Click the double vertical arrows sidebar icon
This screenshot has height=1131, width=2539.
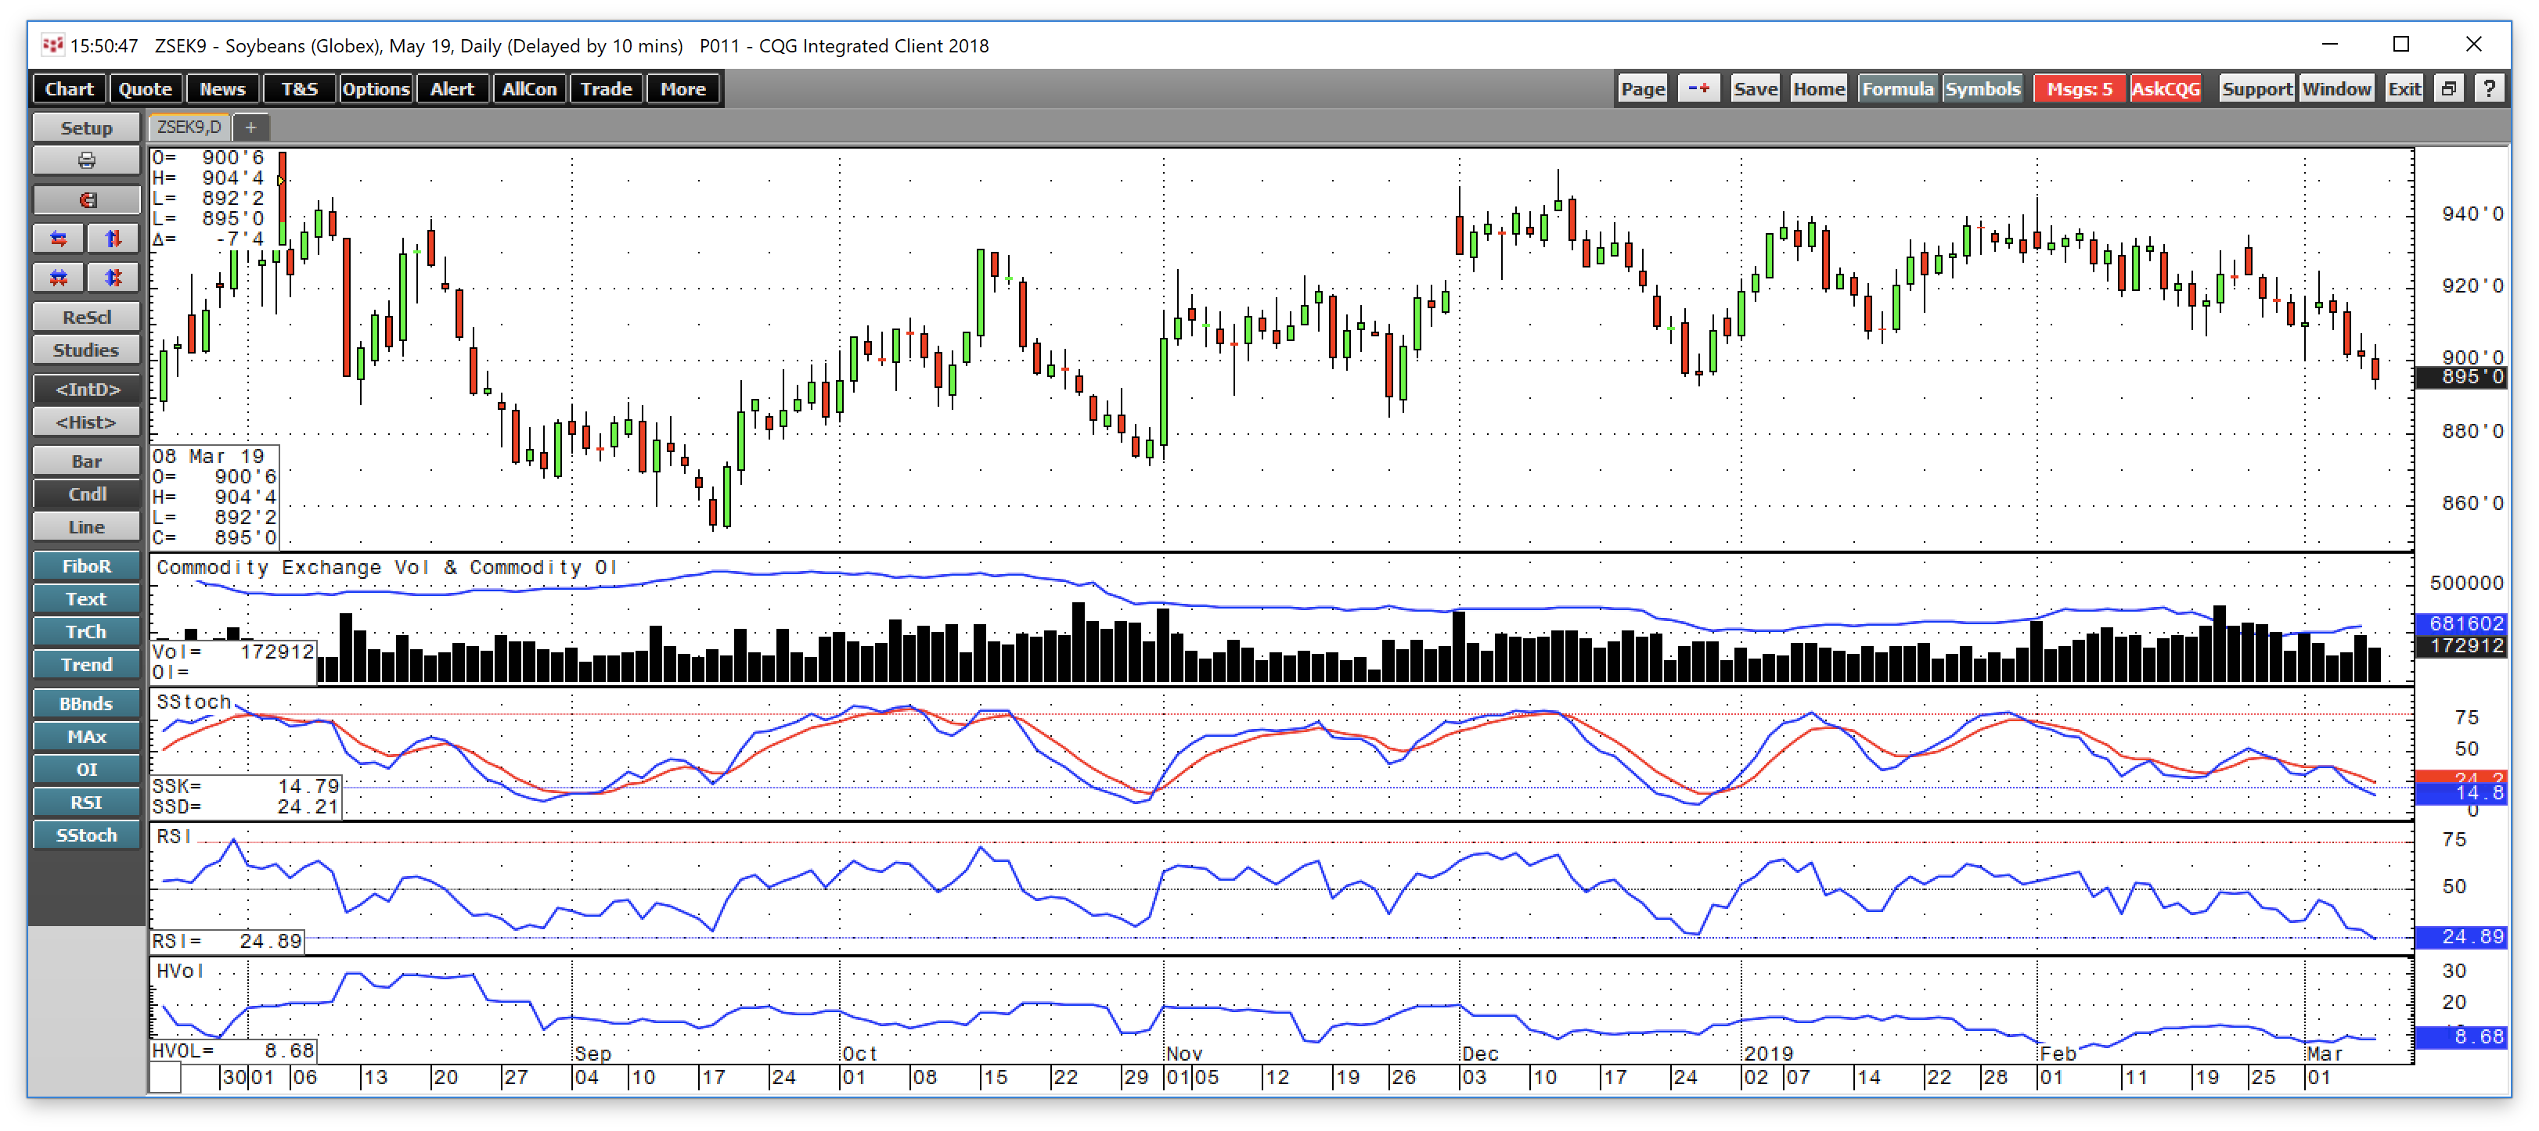point(113,277)
